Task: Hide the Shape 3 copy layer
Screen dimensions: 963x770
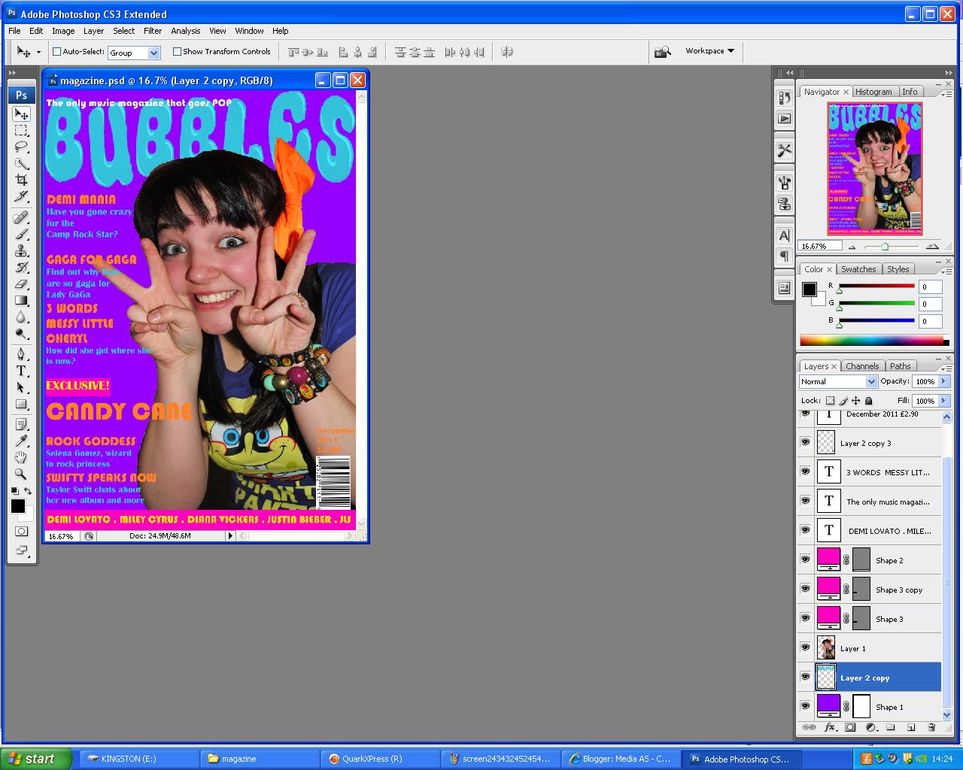Action: (806, 589)
